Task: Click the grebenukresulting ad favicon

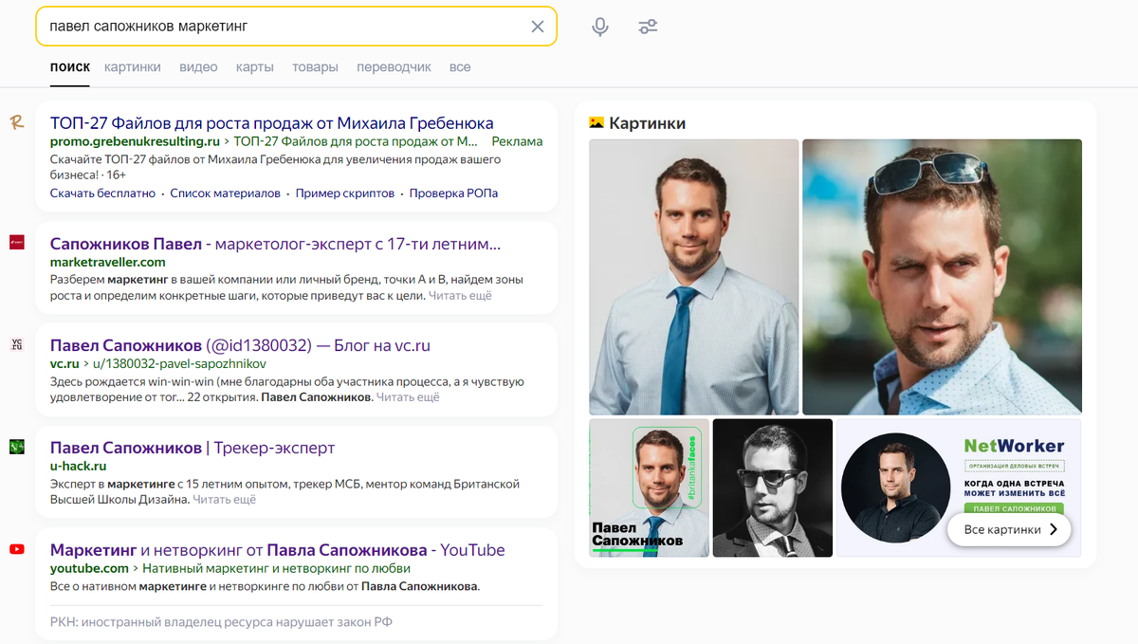Action: pyautogui.click(x=16, y=122)
